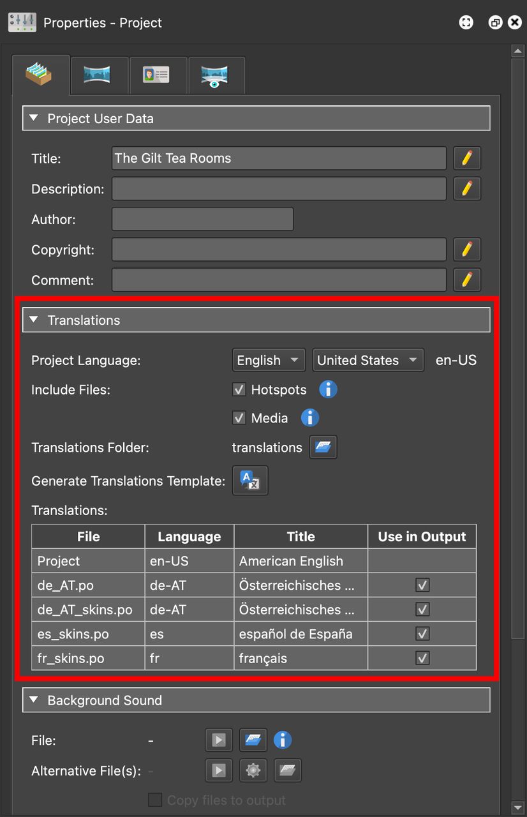Play the Background Sound file

click(218, 740)
